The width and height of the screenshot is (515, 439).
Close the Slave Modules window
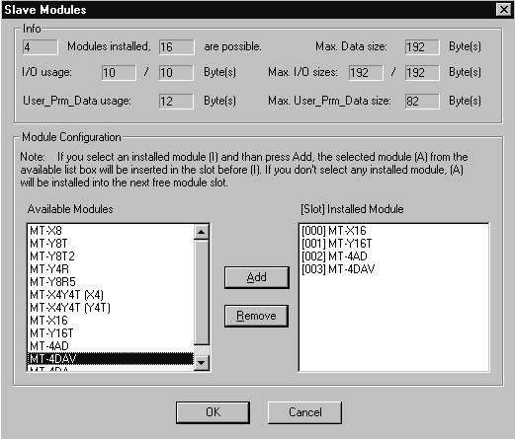(x=504, y=10)
